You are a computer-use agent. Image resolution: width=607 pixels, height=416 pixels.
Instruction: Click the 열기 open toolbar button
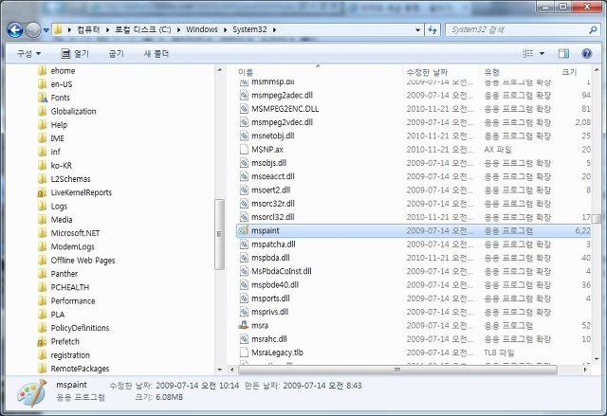76,54
